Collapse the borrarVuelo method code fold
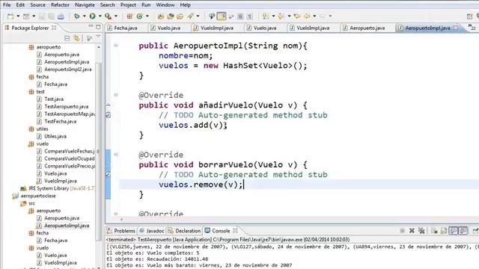 point(116,155)
